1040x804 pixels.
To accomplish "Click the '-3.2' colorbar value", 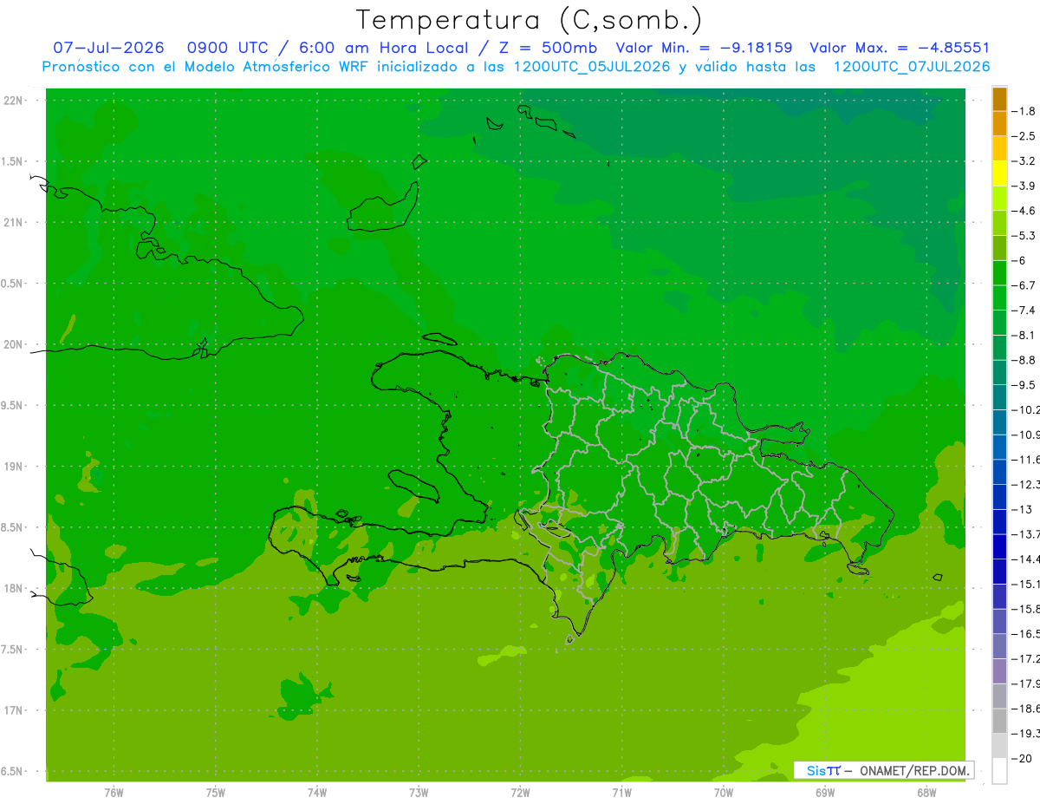I will pos(1024,161).
